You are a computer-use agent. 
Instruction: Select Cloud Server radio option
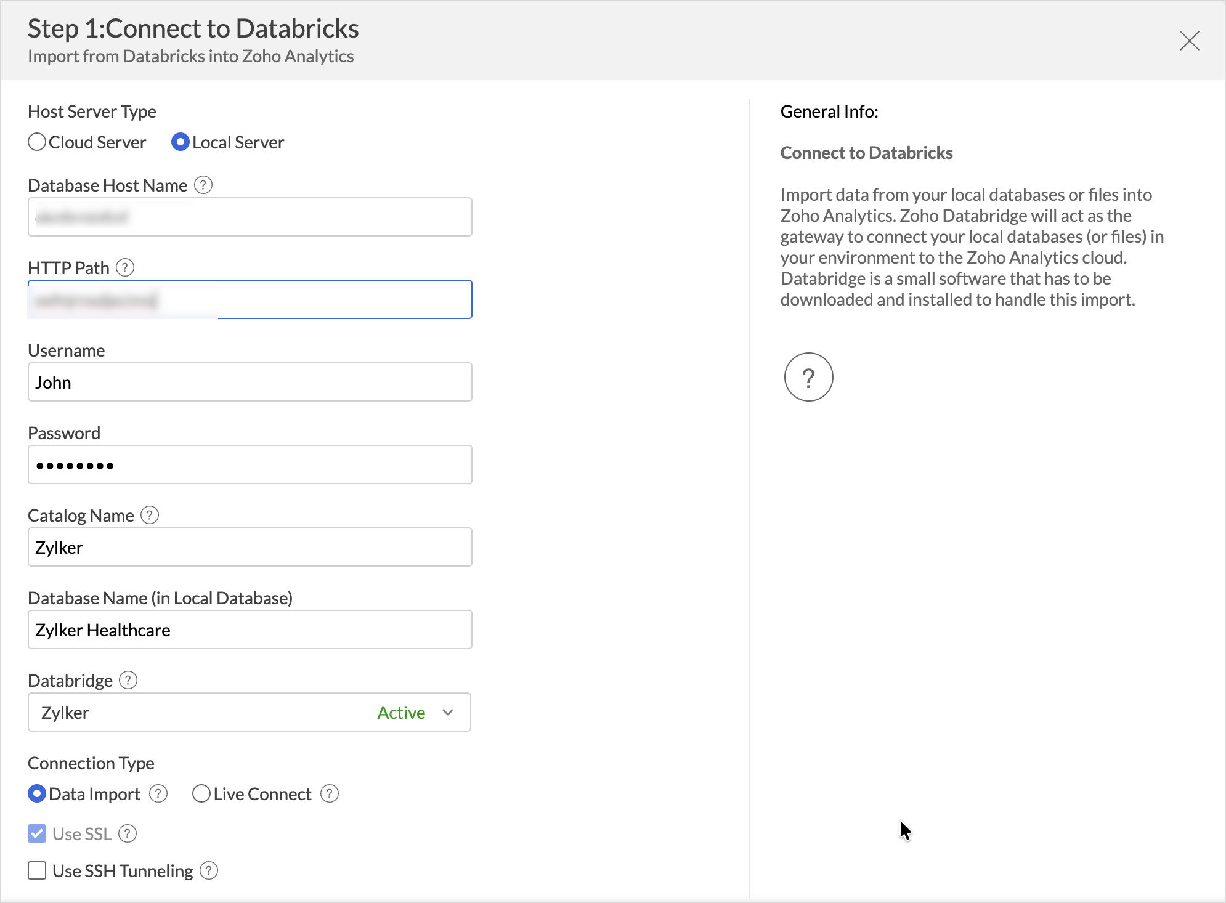(37, 142)
